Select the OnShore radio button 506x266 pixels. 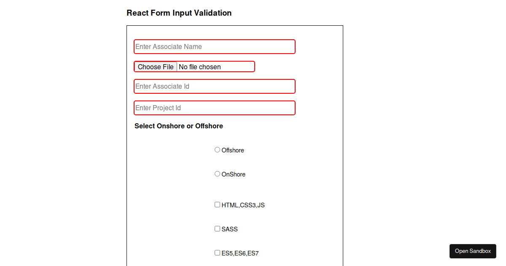point(217,174)
